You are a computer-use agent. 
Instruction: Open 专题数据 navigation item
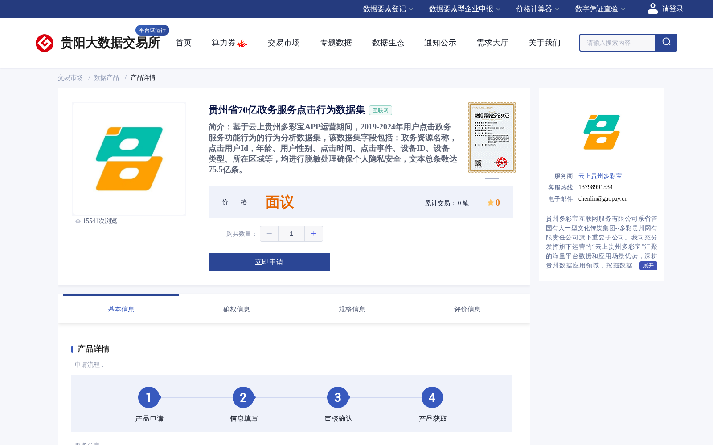click(x=336, y=43)
